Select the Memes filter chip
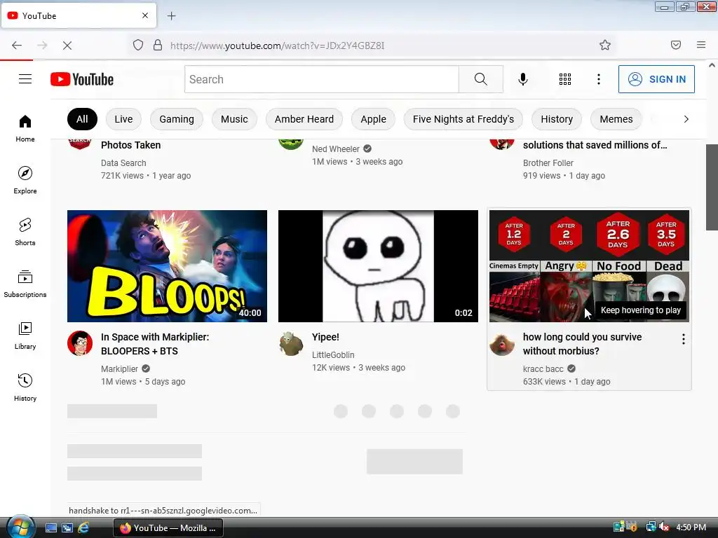Screen dimensions: 718x538 [616, 119]
